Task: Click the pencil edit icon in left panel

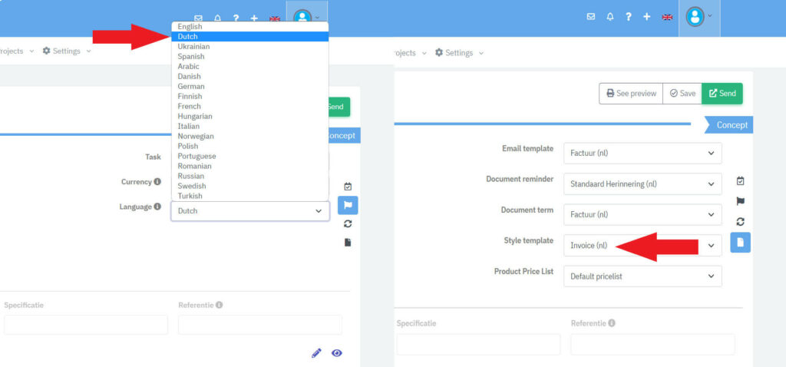Action: click(316, 353)
